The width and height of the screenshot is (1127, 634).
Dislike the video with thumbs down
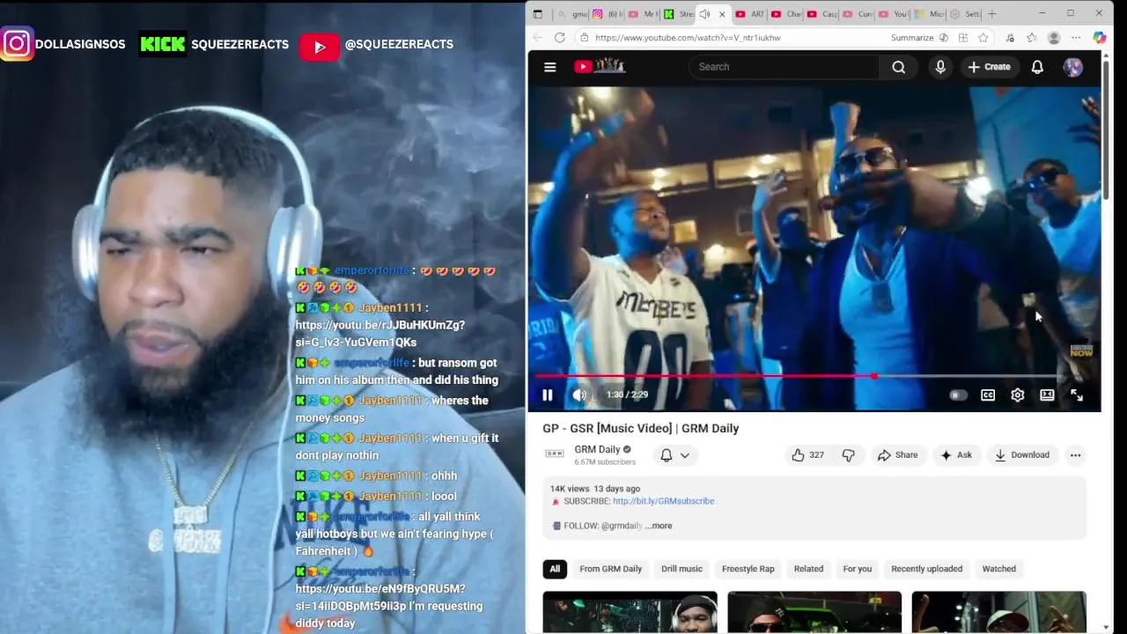pos(848,455)
